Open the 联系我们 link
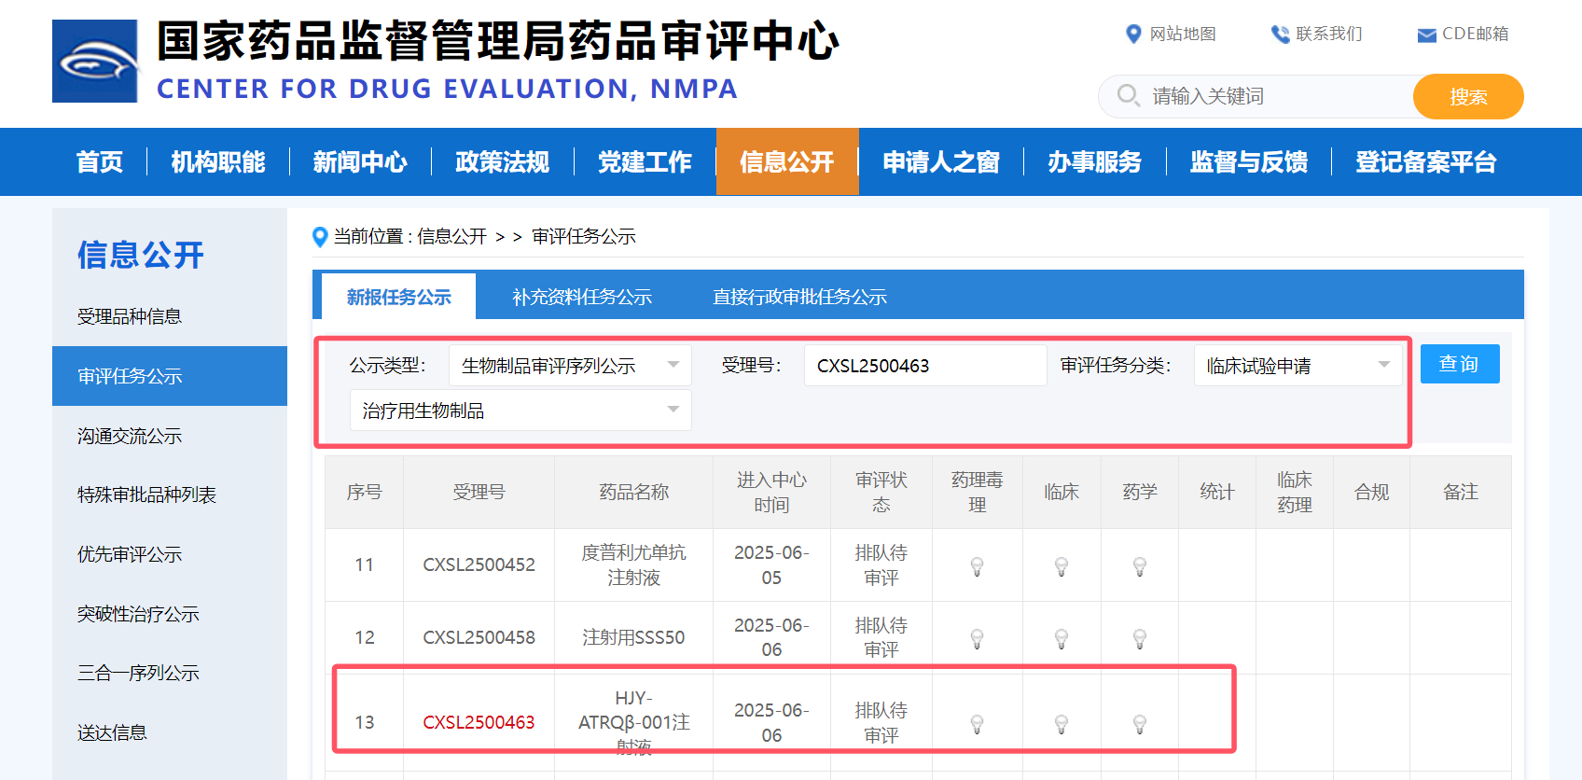The height and width of the screenshot is (780, 1582). click(x=1329, y=35)
